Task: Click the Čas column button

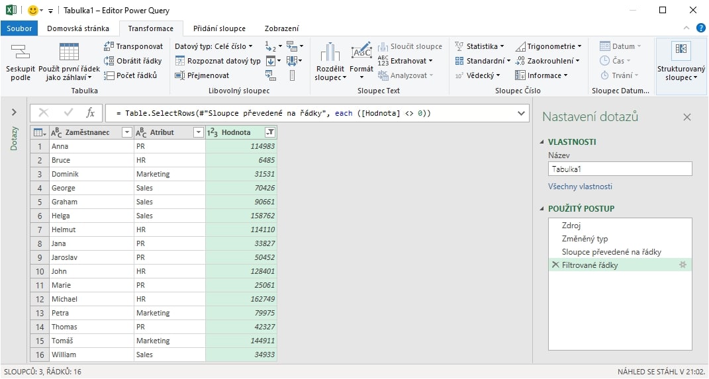Action: point(614,61)
